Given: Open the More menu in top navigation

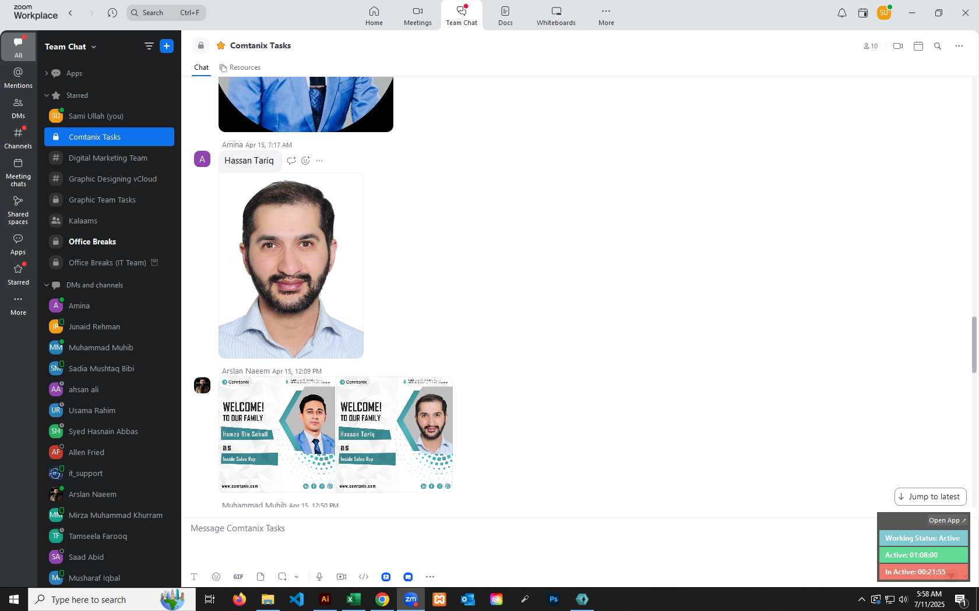Looking at the screenshot, I should point(606,16).
